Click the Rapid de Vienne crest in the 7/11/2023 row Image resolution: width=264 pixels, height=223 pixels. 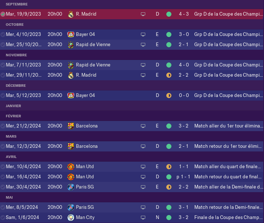71,65
